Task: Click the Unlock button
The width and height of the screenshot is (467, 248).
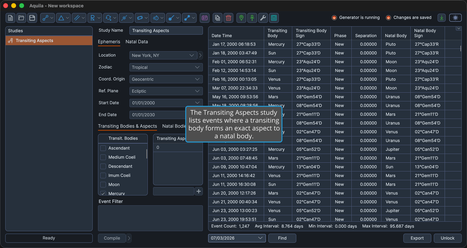Action: click(x=447, y=238)
